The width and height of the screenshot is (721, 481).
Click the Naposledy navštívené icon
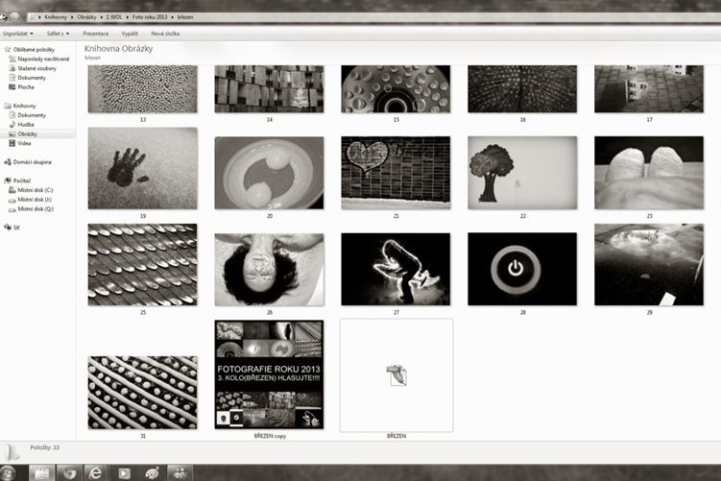[12, 59]
